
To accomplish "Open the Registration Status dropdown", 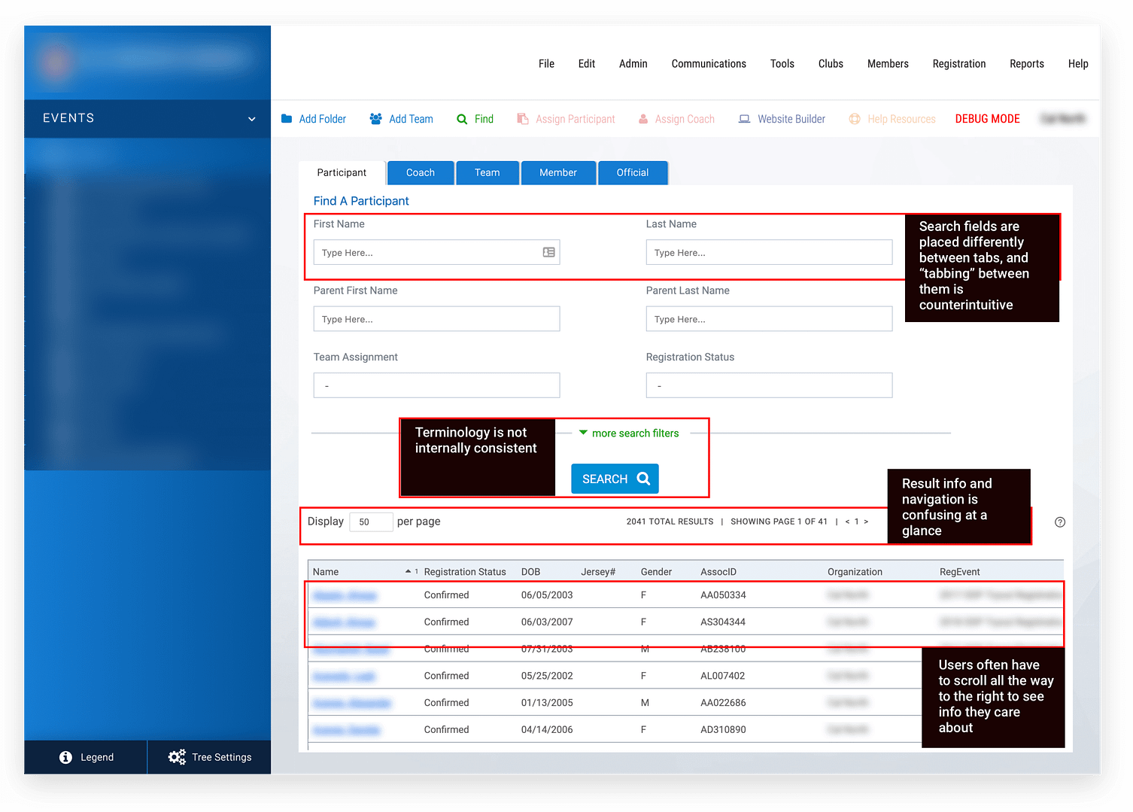I will tap(769, 385).
